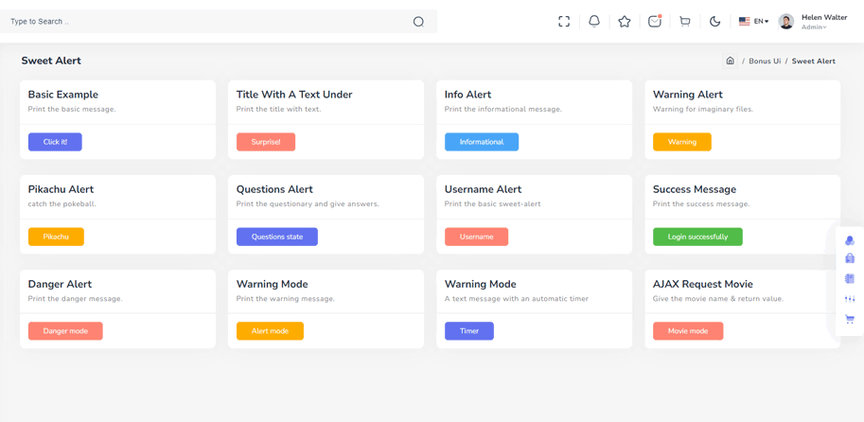Image resolution: width=864 pixels, height=422 pixels.
Task: Click the Timer button
Action: click(469, 331)
